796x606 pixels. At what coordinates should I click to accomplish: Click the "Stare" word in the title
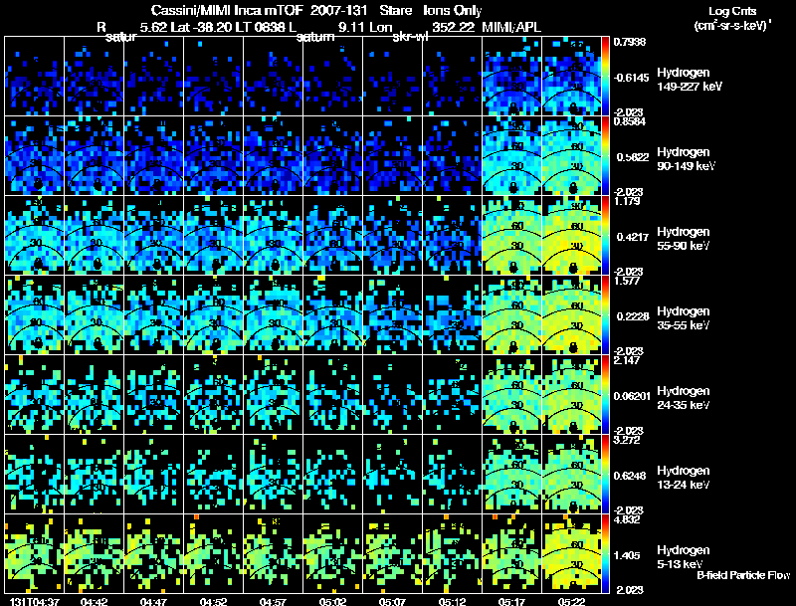(x=396, y=11)
